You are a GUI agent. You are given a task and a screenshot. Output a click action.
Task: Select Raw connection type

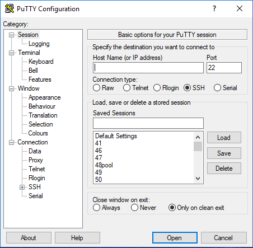tap(96, 88)
